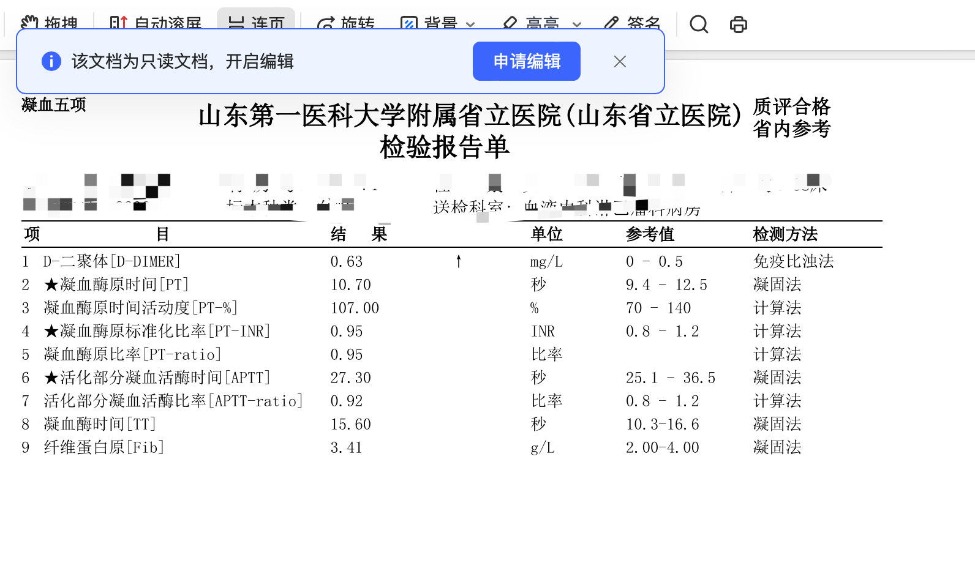Click the PT result 10.70
Screen dimensions: 975x574
pyautogui.click(x=351, y=285)
